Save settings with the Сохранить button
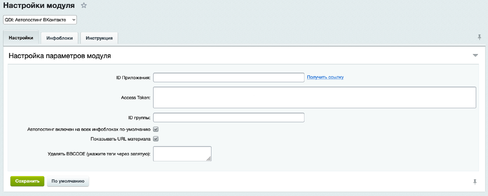 pyautogui.click(x=27, y=181)
